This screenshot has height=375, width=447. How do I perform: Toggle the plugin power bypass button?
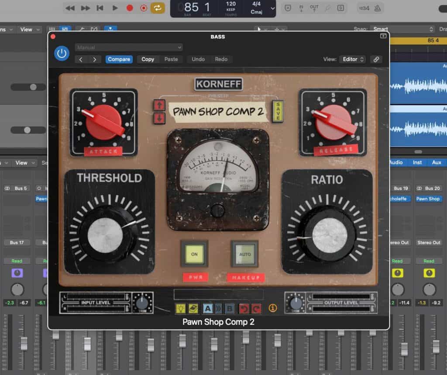coord(62,53)
